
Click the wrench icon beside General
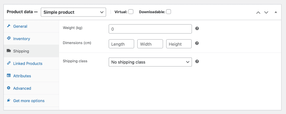tap(9, 26)
